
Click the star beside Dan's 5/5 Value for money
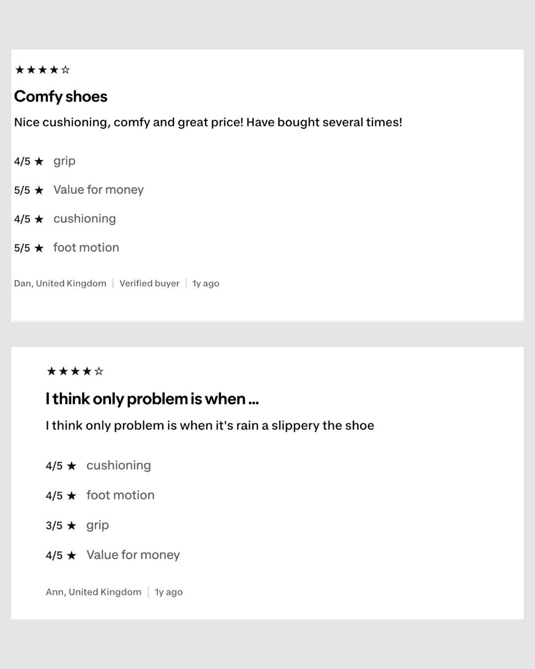point(39,190)
